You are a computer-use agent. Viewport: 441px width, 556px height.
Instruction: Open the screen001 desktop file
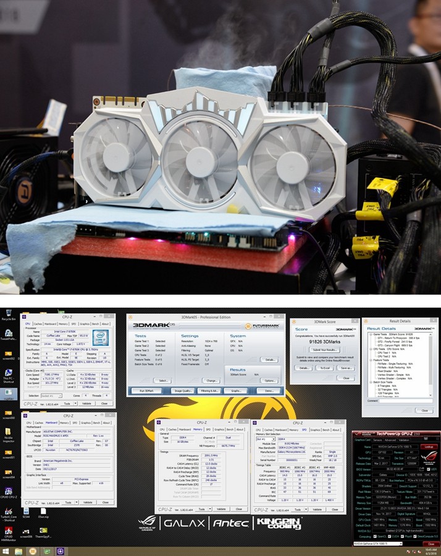pyautogui.click(x=9, y=454)
